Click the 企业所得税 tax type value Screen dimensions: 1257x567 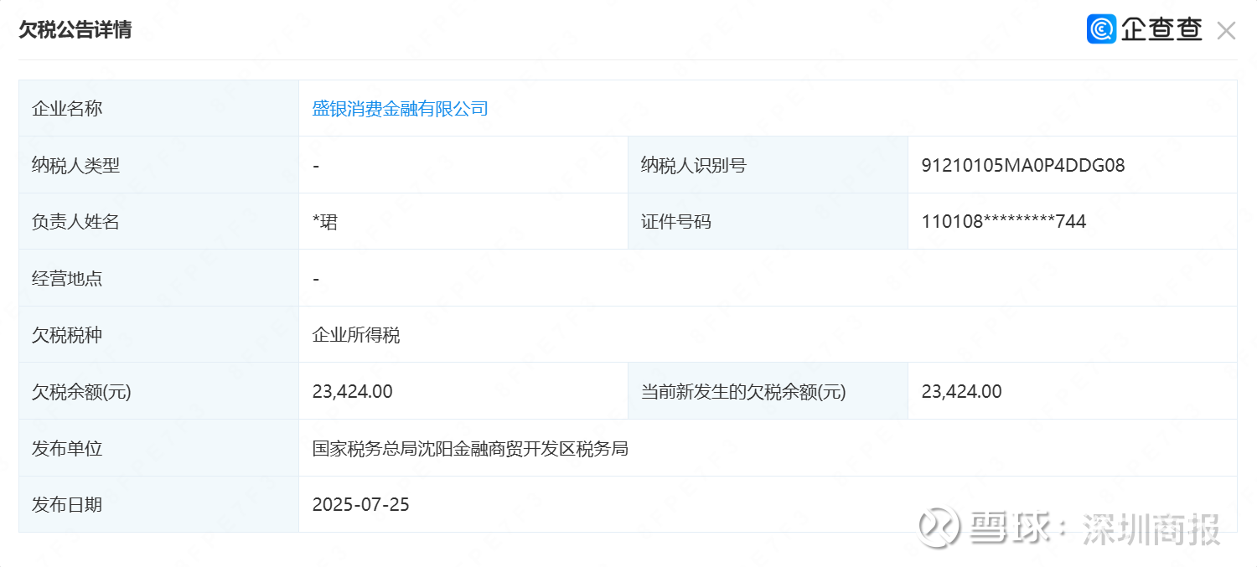pyautogui.click(x=356, y=335)
